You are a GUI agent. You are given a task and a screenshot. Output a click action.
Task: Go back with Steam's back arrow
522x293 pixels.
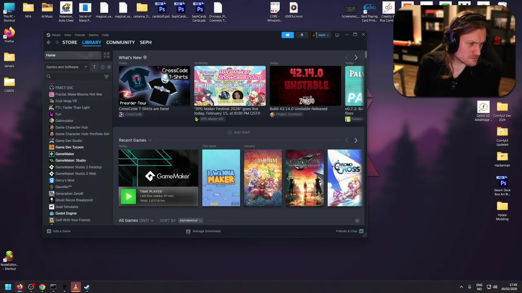point(49,42)
